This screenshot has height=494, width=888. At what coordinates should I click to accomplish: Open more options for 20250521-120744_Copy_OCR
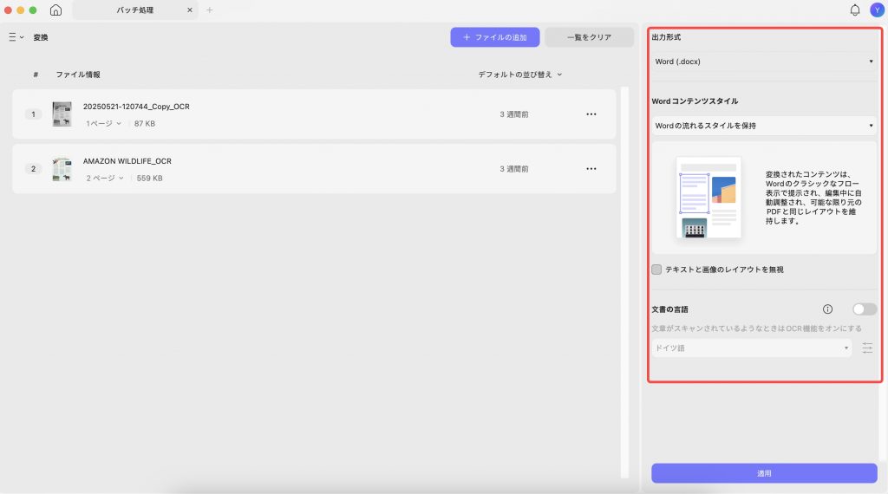591,114
